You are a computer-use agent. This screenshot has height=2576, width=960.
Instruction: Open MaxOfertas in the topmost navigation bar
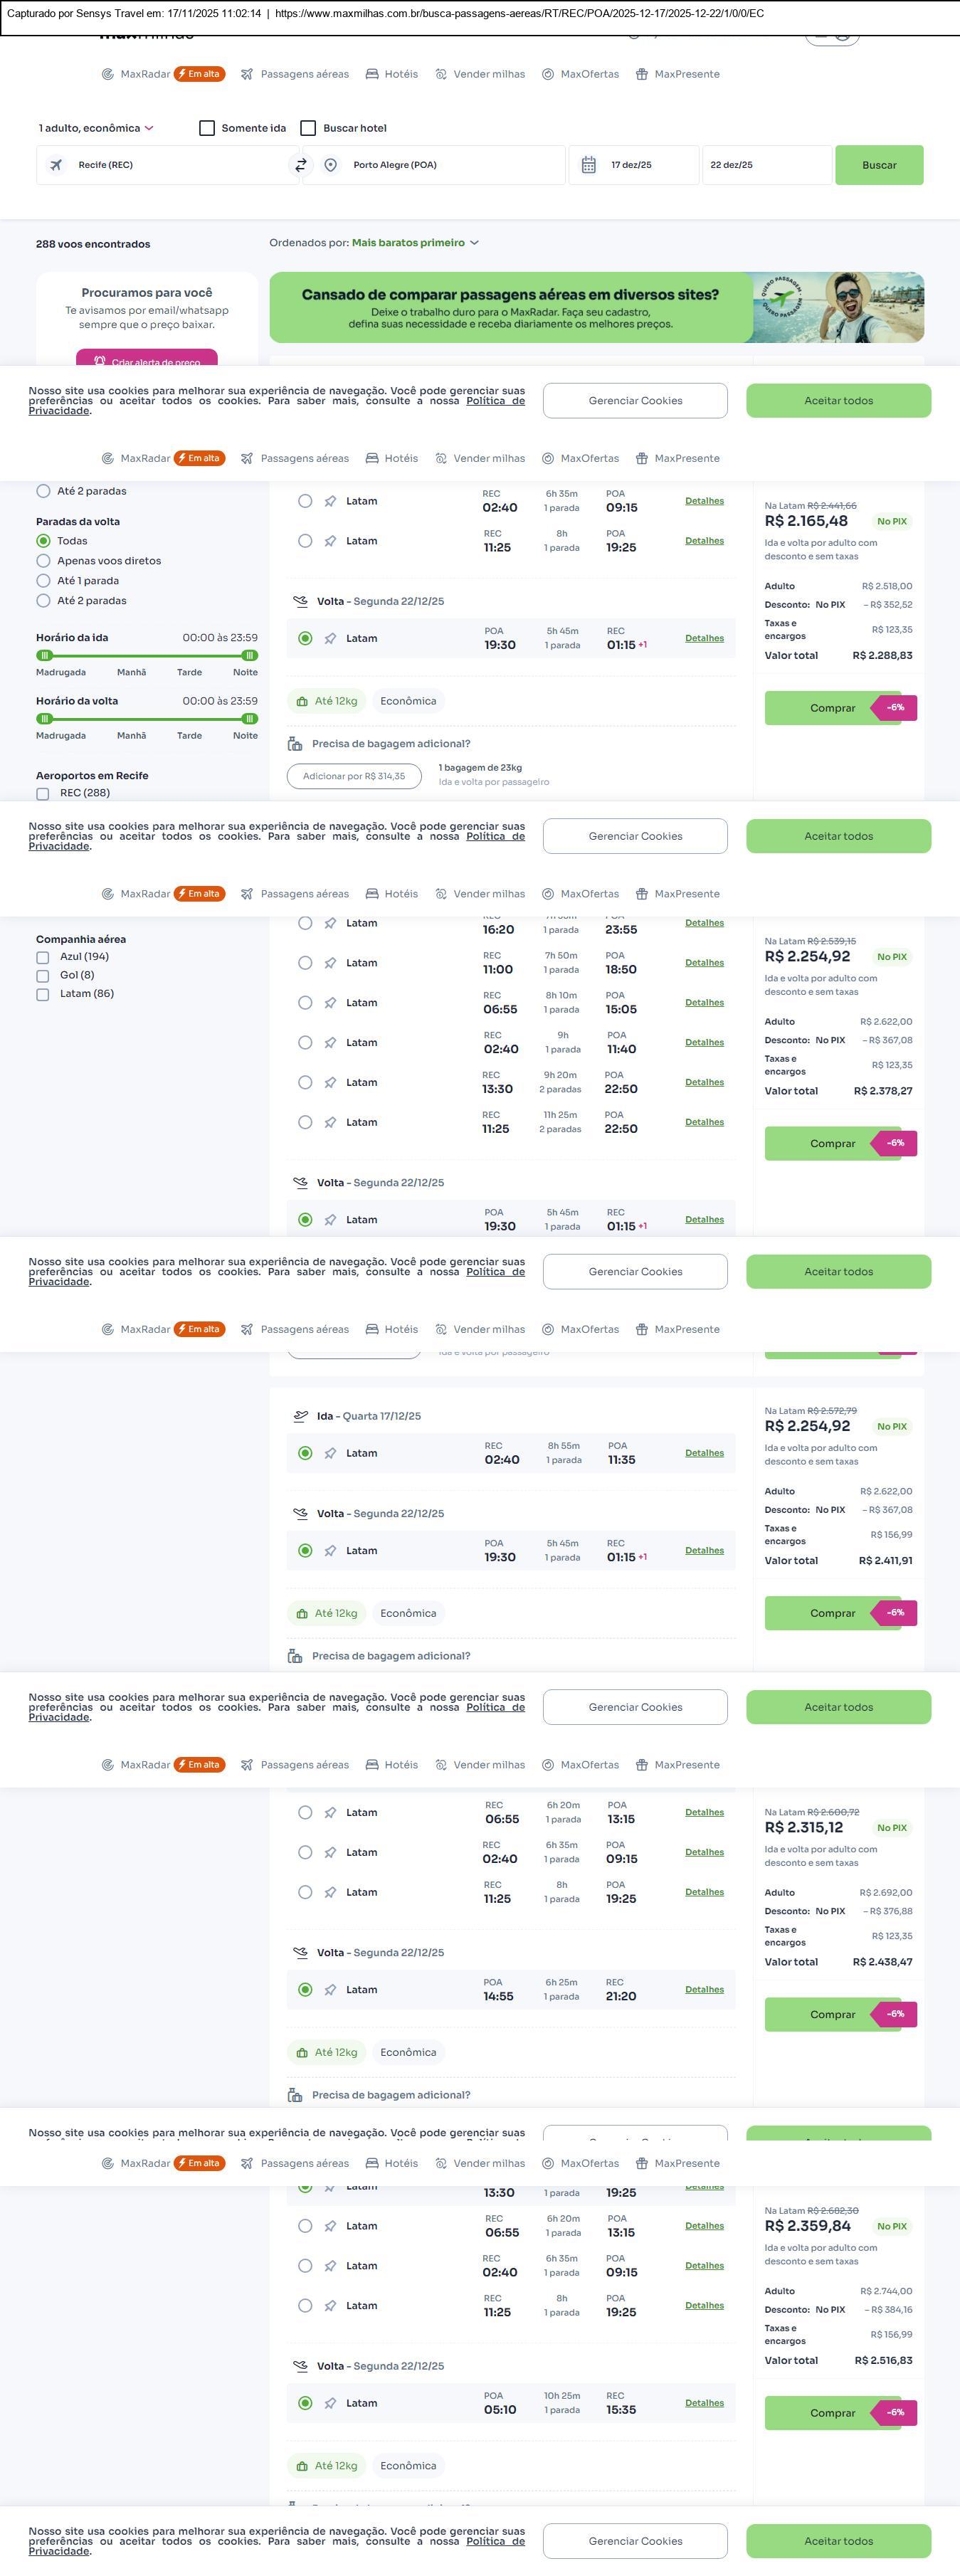click(580, 74)
